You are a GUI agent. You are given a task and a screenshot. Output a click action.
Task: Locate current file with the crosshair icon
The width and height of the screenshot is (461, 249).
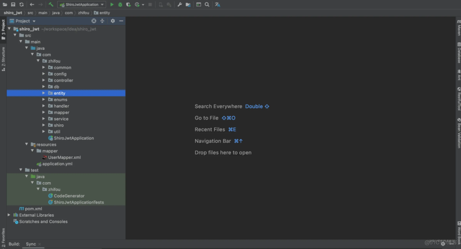point(94,21)
